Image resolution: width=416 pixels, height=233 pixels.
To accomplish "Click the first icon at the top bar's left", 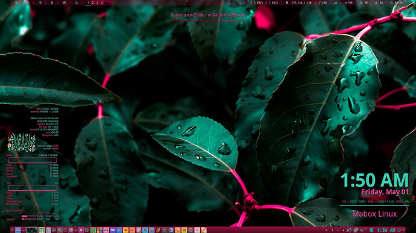I will click(x=16, y=2).
